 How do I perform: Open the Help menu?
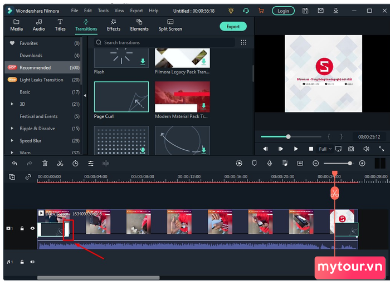[153, 11]
